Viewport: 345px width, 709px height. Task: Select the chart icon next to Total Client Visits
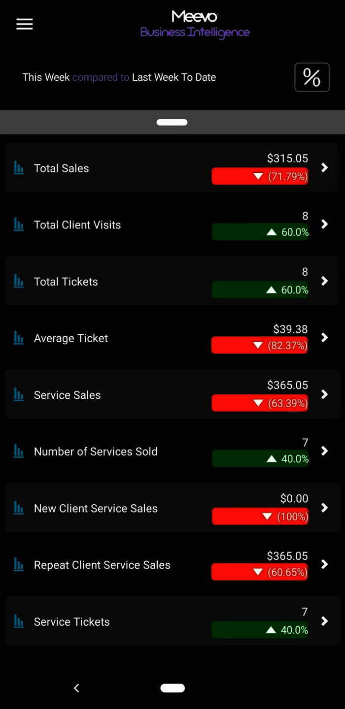click(x=18, y=225)
